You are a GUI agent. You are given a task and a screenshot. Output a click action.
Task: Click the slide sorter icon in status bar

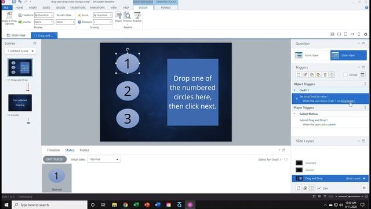coord(314,196)
